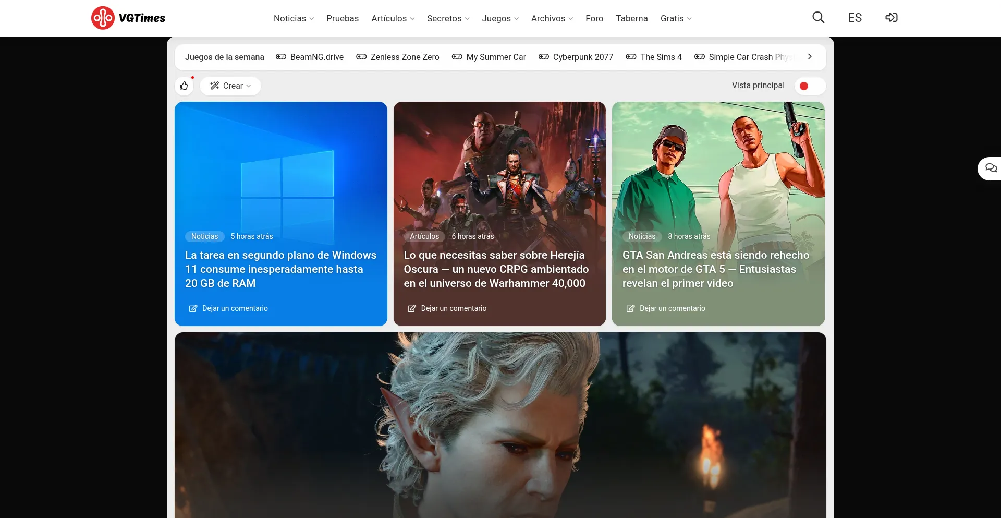This screenshot has height=518, width=1001.
Task: Open the search icon in the header
Action: (818, 17)
